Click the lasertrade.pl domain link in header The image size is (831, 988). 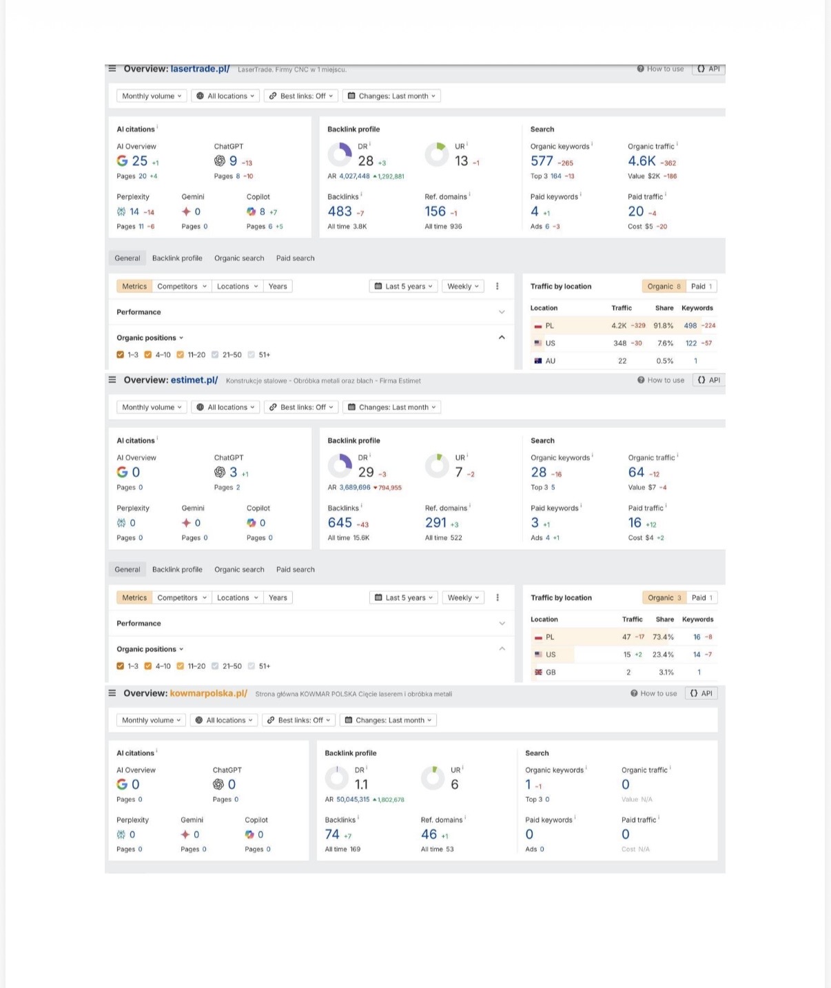click(x=200, y=69)
